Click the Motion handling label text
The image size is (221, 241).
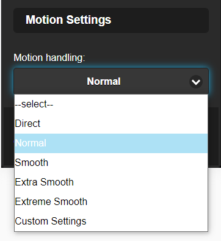49,58
